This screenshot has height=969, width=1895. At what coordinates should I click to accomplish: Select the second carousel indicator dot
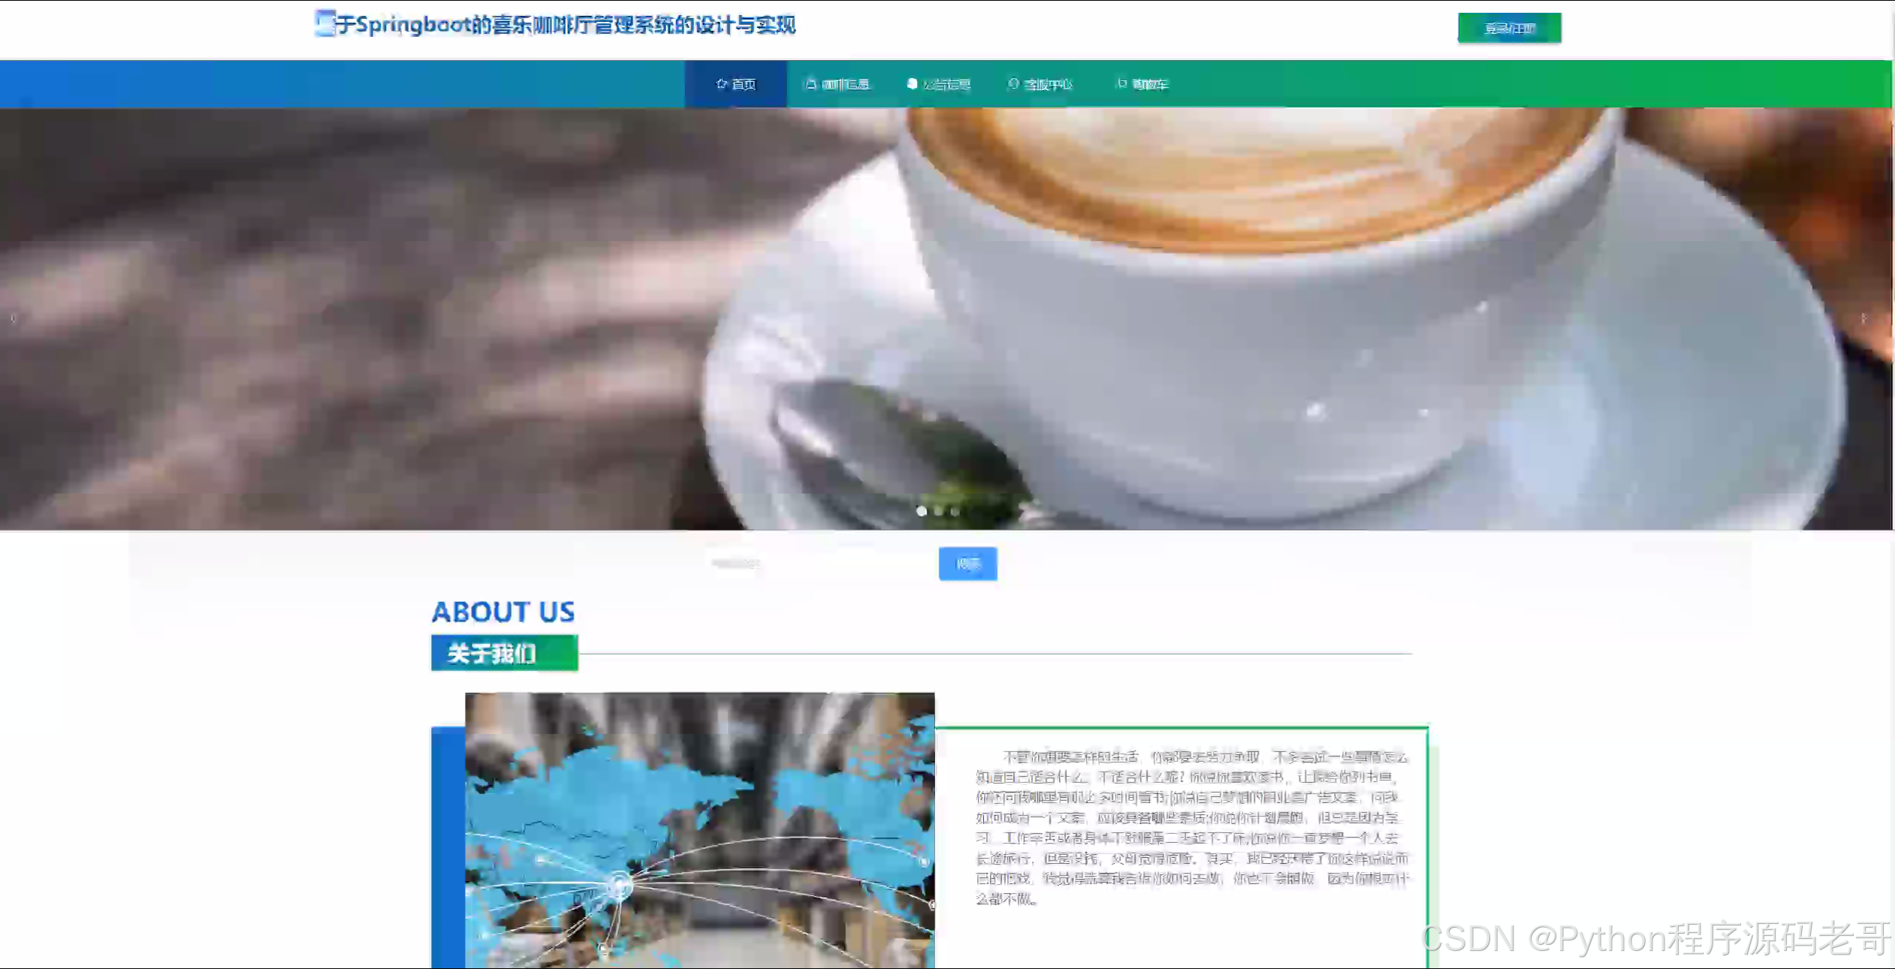click(x=939, y=511)
